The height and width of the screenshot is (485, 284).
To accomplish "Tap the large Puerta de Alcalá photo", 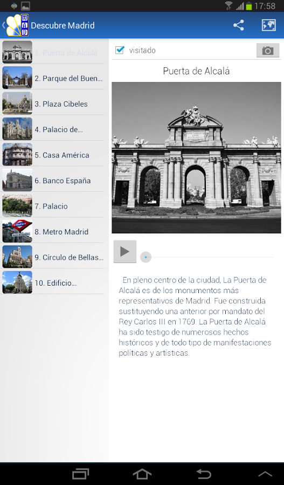I will click(196, 157).
